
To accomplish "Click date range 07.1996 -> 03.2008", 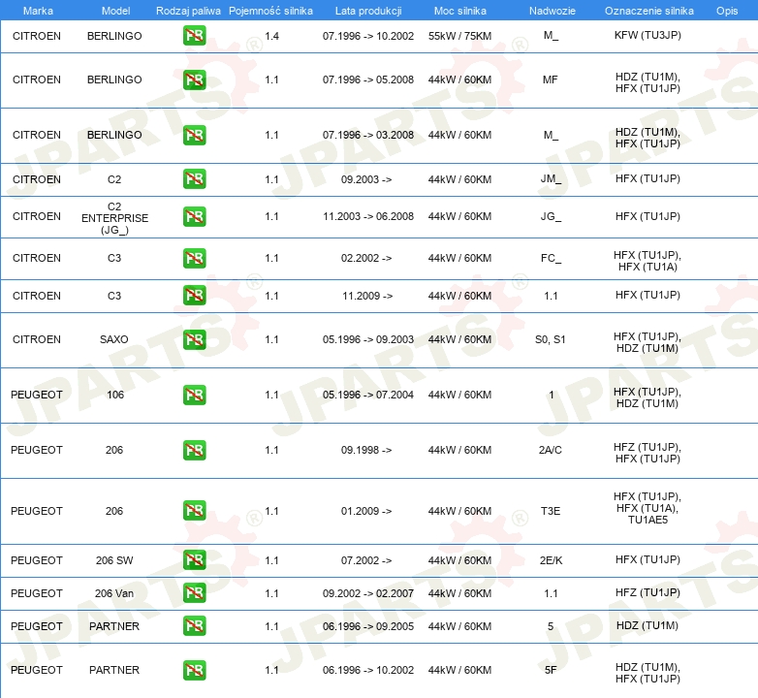I will pyautogui.click(x=368, y=135).
